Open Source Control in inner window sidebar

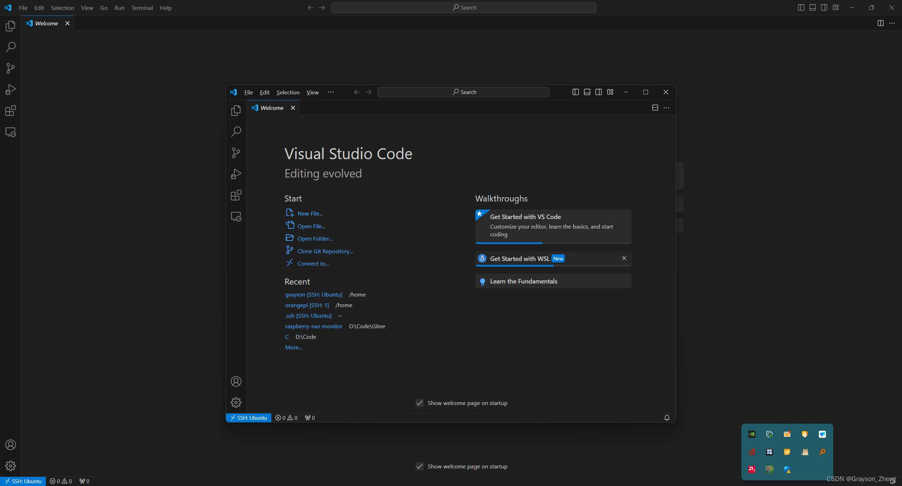(x=236, y=153)
